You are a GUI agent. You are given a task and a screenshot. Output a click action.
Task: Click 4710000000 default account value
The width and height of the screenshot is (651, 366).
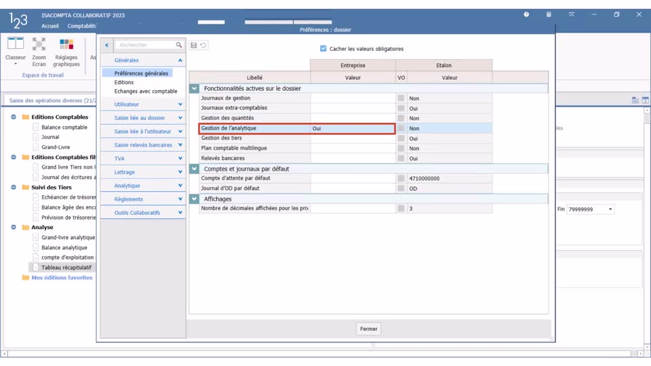pos(425,178)
